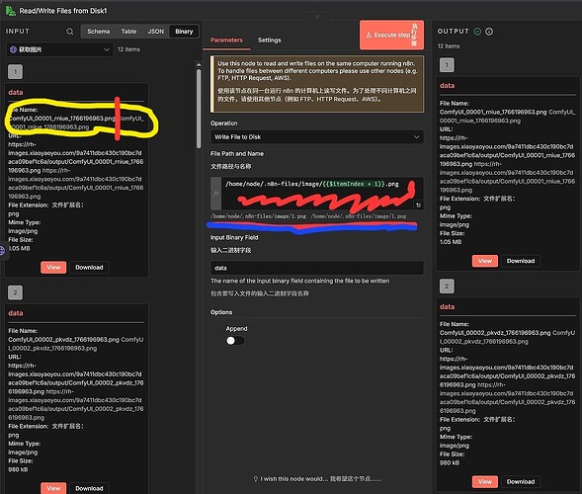This screenshot has width=582, height=494.
Task: Click the data heading in output item 2
Action: click(x=447, y=306)
